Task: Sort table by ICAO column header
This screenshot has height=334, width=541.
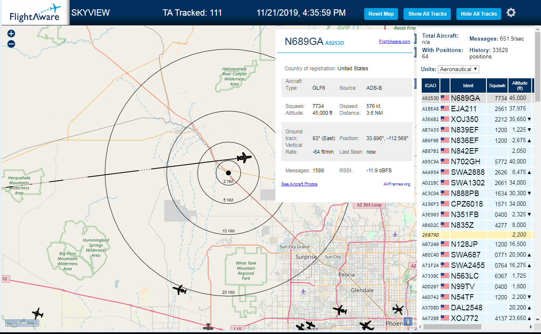Action: [x=430, y=86]
